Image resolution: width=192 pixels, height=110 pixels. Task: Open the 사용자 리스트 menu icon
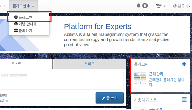[x=184, y=100]
